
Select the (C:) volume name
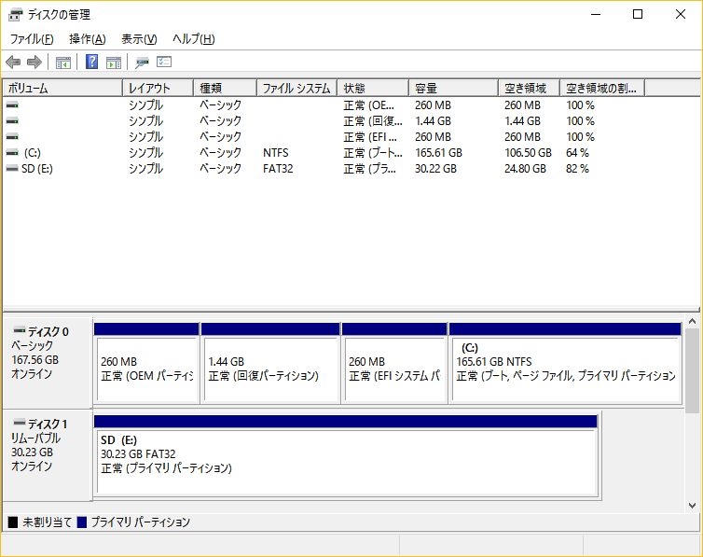[33, 153]
